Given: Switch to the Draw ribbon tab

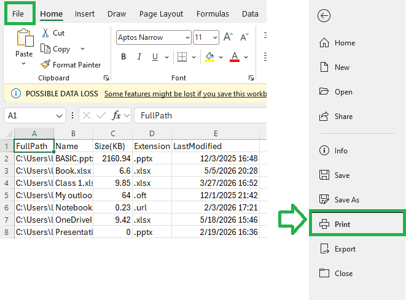Looking at the screenshot, I should point(117,13).
